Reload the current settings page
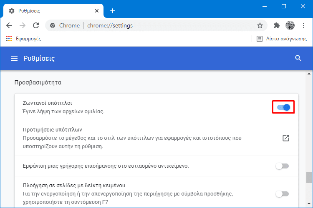 (x=36, y=25)
